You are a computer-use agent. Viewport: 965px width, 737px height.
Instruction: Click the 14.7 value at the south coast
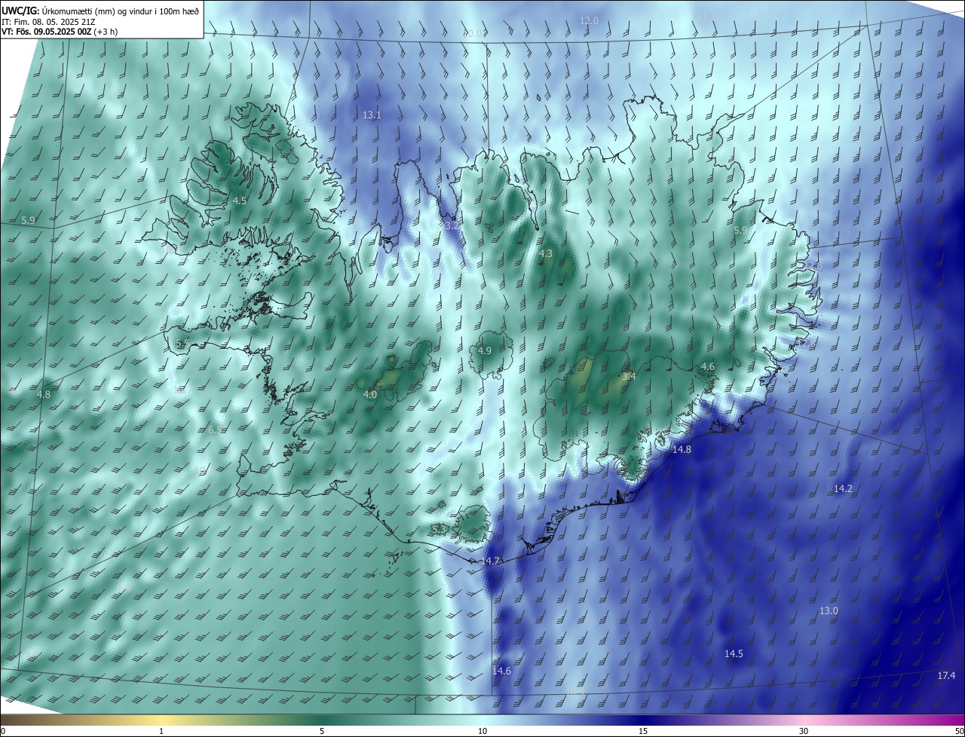coord(491,561)
